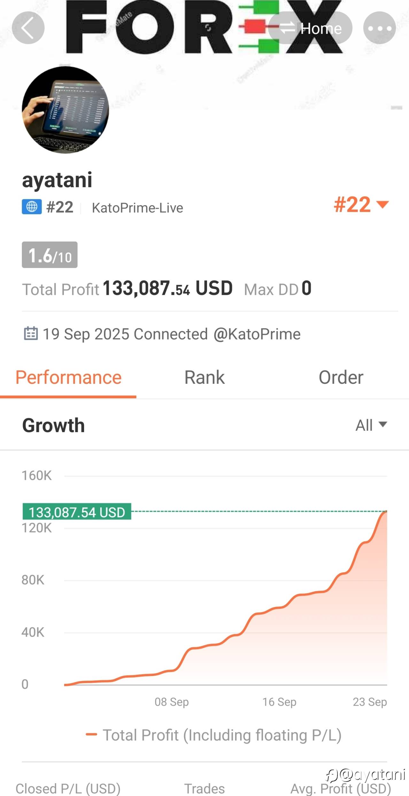
Task: Tap the Closed P/L (USD) column
Action: pyautogui.click(x=68, y=789)
